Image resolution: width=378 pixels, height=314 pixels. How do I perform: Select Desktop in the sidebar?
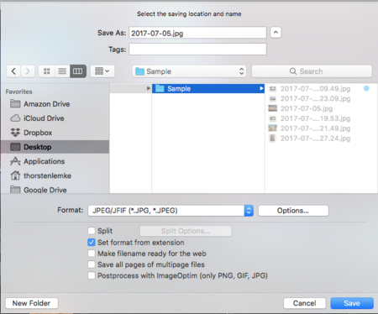coord(55,147)
